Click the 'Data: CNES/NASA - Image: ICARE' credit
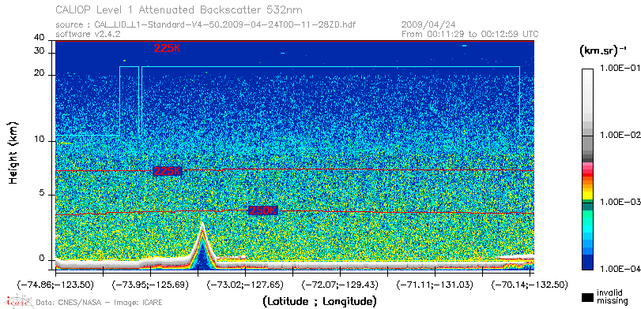 100,303
